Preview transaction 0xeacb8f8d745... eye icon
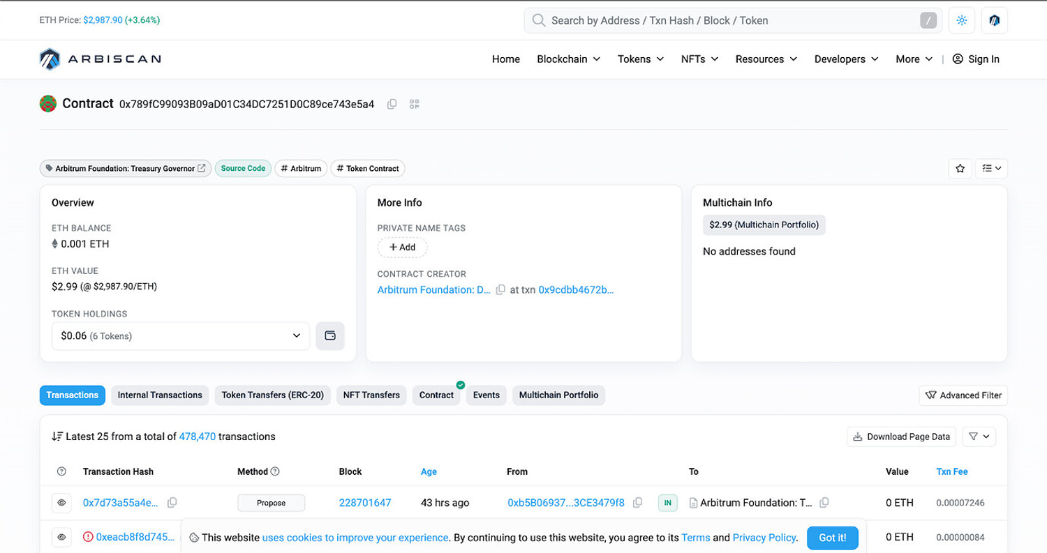 coord(61,537)
